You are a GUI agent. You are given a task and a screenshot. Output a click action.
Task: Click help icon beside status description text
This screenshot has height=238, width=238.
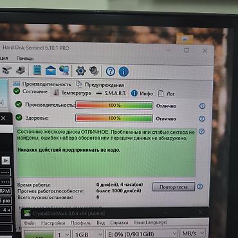(201, 131)
